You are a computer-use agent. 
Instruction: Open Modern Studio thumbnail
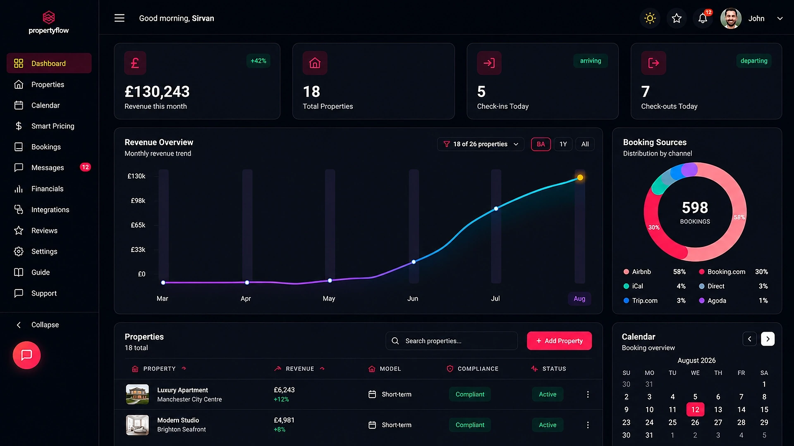(x=137, y=425)
